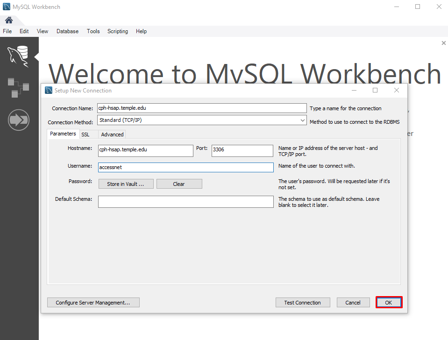Maximize the Setup New Connection dialog
This screenshot has height=340, width=448.
375,90
